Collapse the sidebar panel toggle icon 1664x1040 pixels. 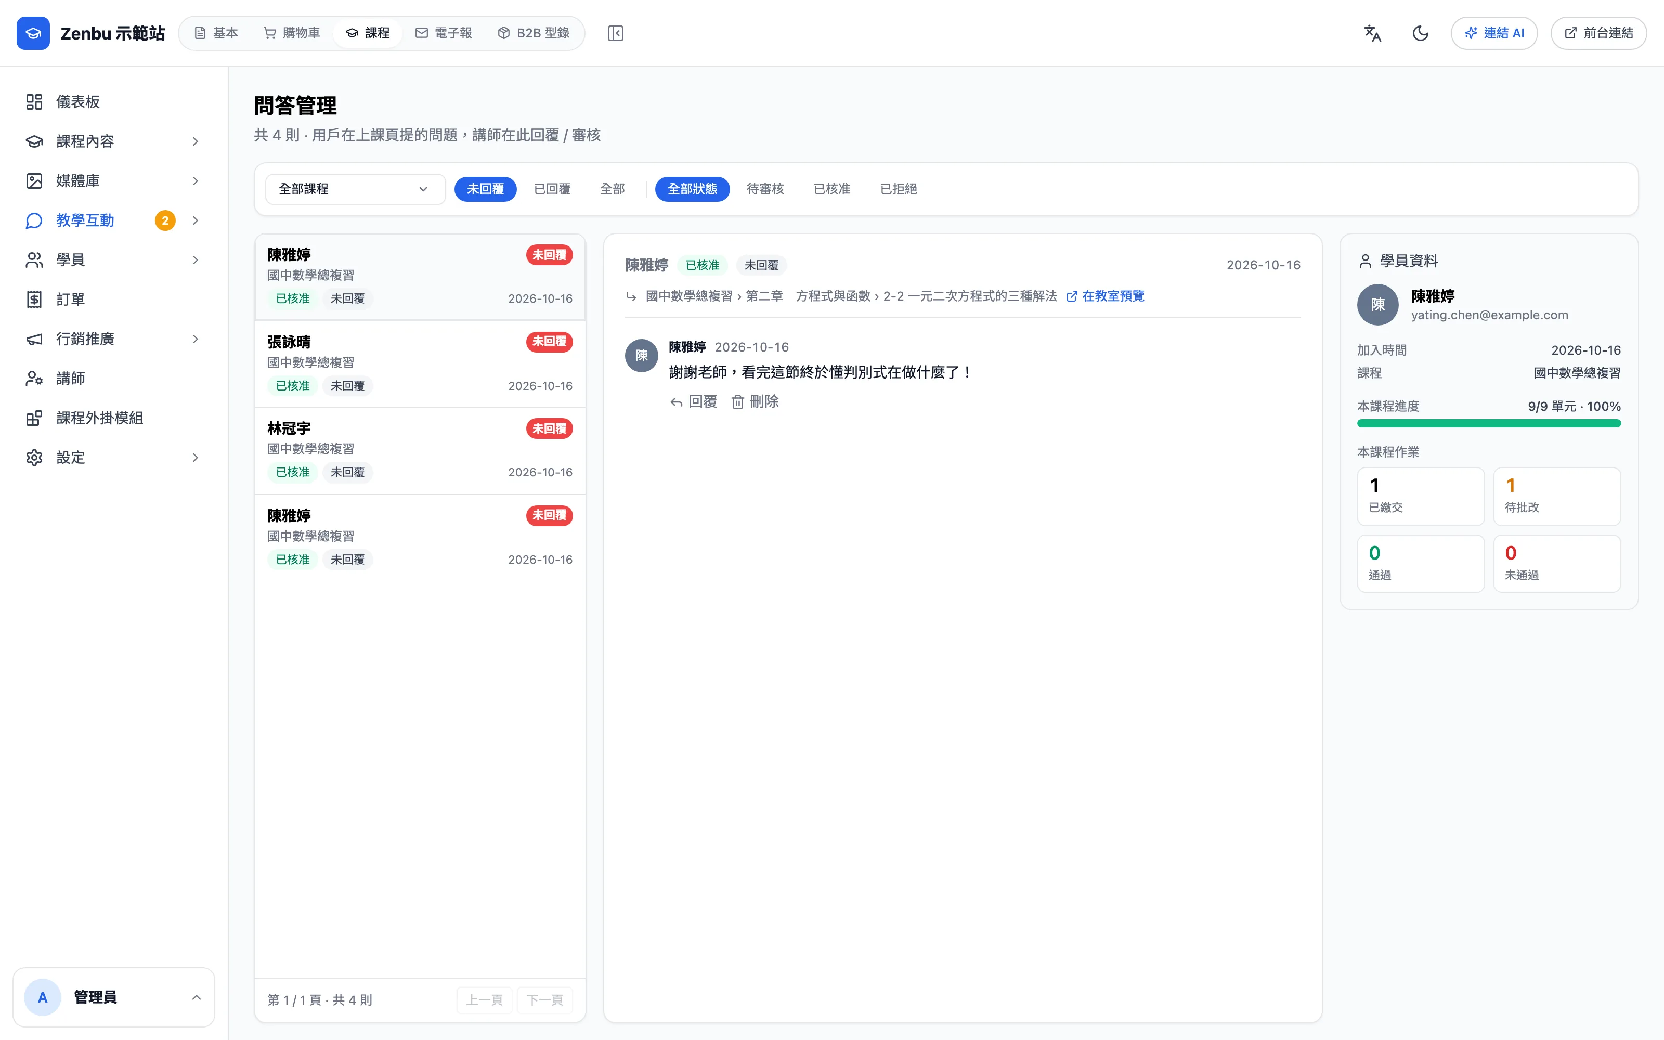pos(615,33)
